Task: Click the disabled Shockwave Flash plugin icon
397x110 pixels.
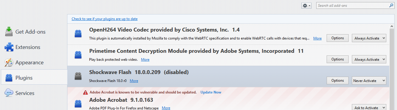Action: pos(78,76)
